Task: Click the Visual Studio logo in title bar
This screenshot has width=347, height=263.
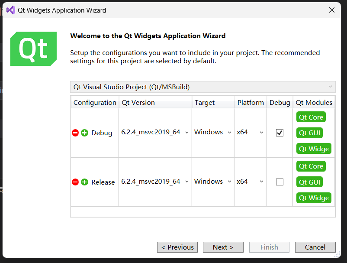Action: click(x=11, y=10)
